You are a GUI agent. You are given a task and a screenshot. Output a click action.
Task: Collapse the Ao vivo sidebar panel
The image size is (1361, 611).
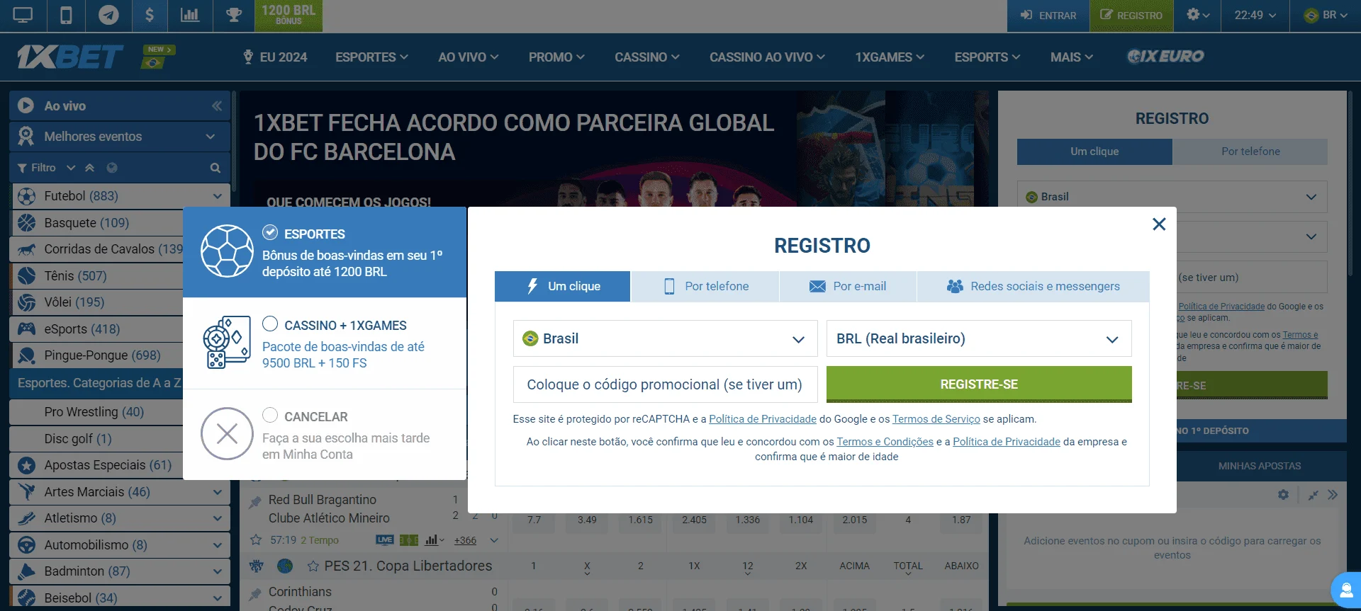(217, 105)
